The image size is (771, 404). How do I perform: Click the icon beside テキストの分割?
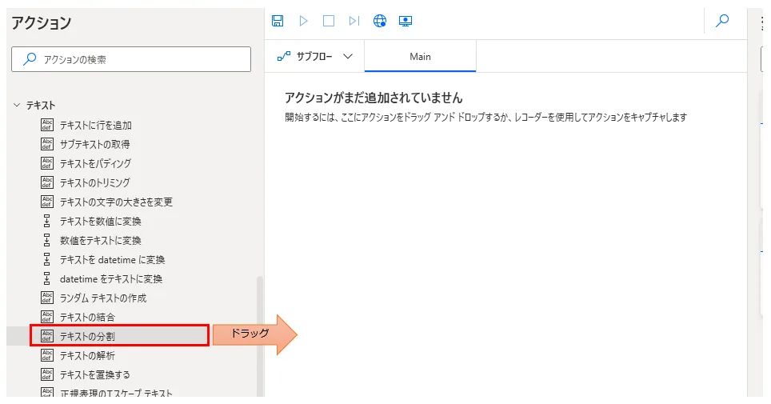tap(47, 336)
